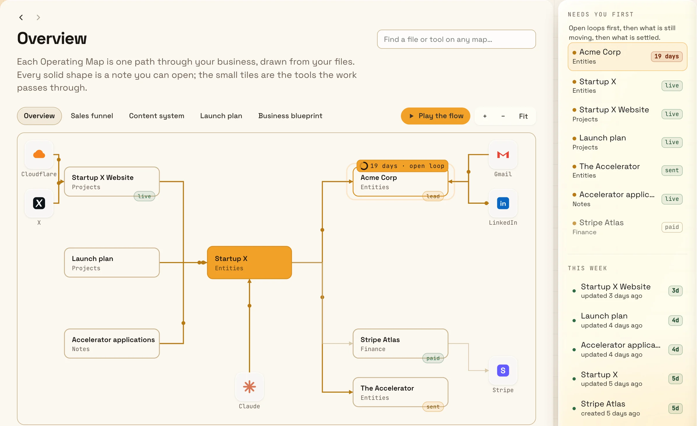Screen dimensions: 697x426
Task: Switch to the Overview tab
Action: click(39, 116)
